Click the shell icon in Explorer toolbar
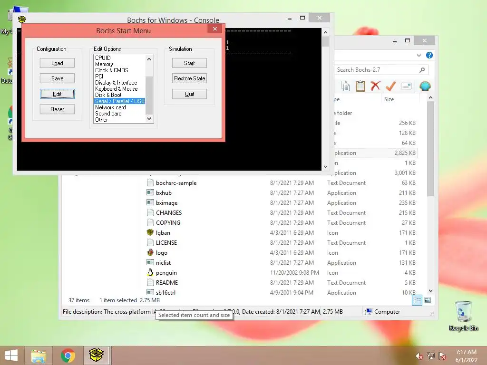The height and width of the screenshot is (365, 487). pyautogui.click(x=425, y=86)
